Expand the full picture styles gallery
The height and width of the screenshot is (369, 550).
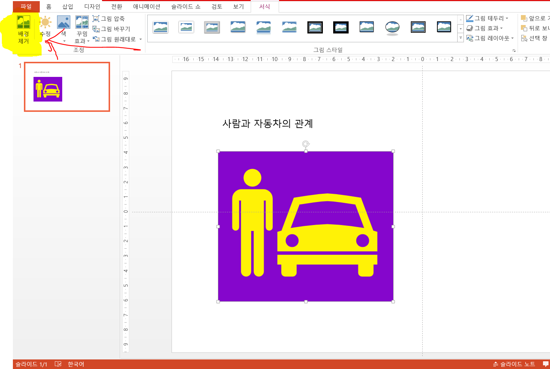461,38
